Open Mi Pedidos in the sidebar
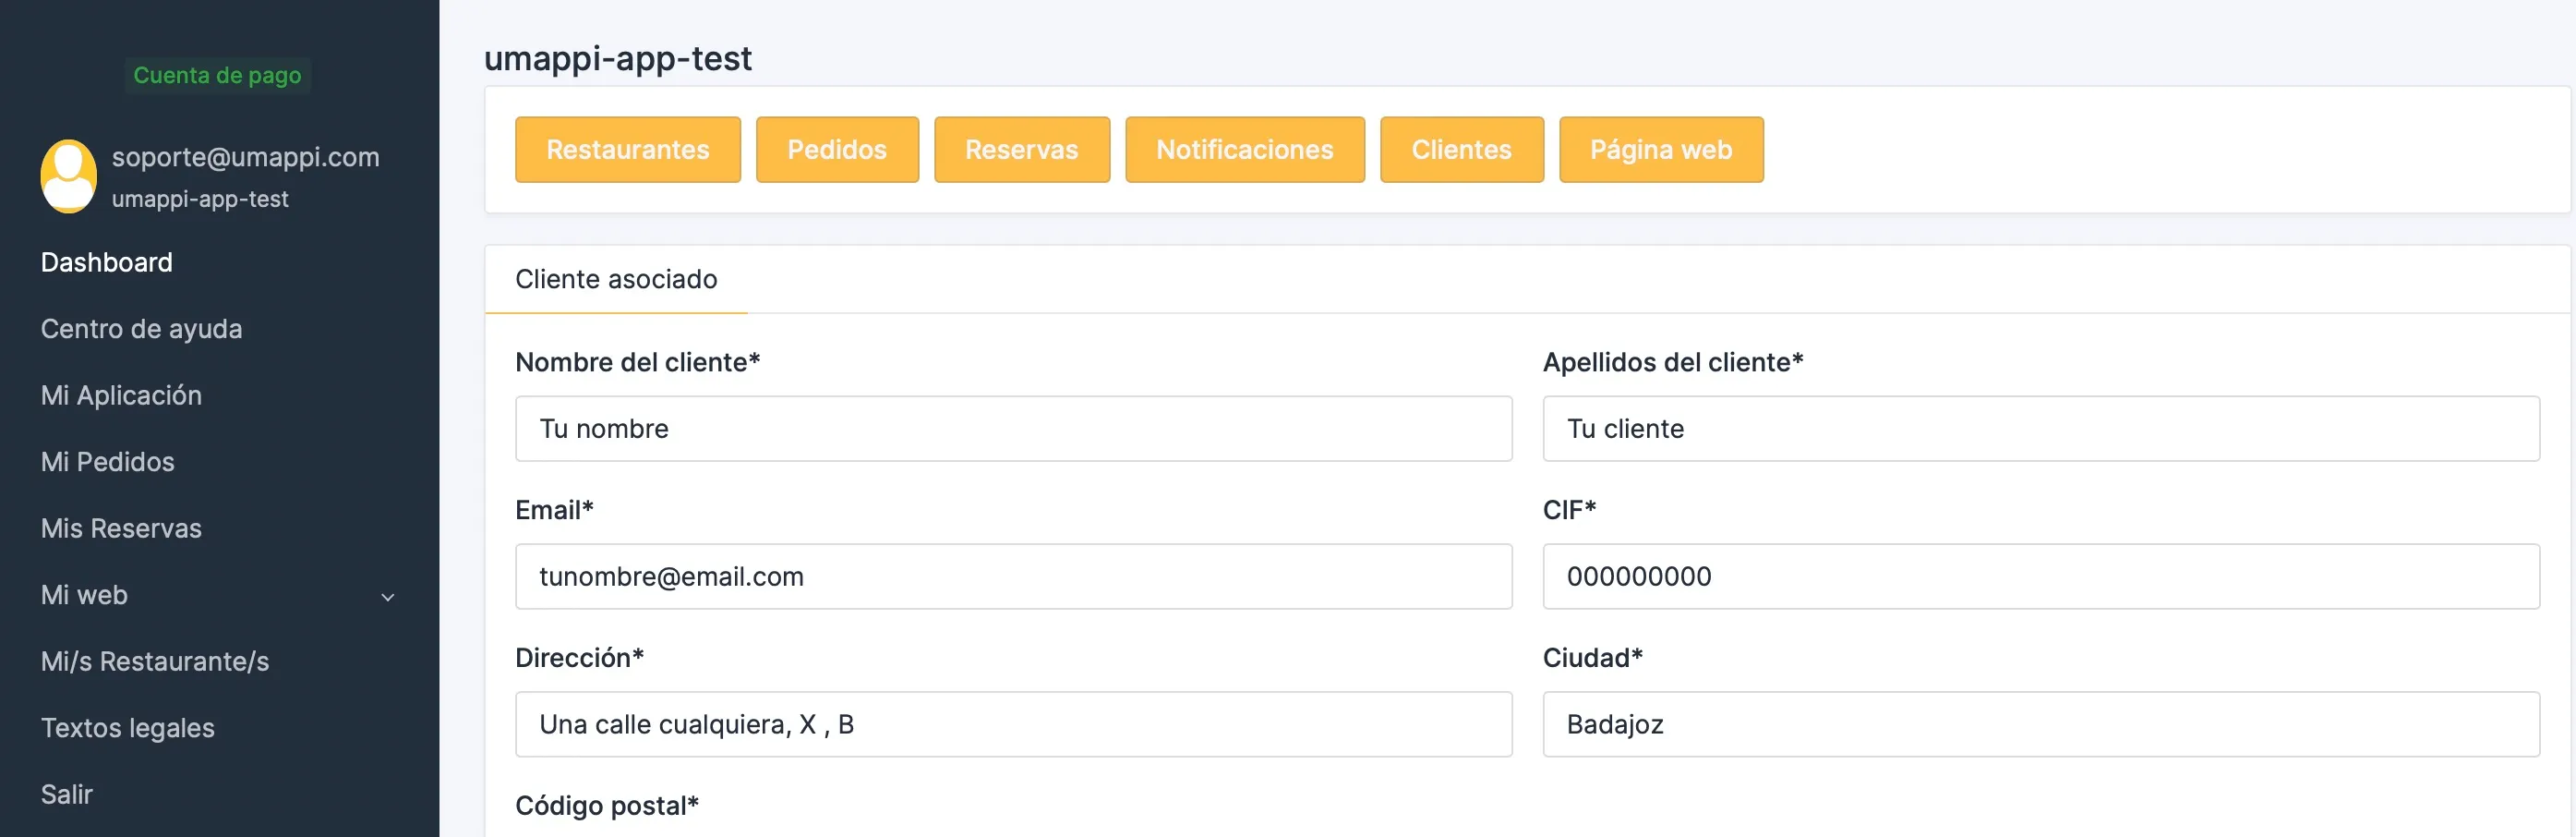This screenshot has width=2576, height=837. tap(108, 462)
